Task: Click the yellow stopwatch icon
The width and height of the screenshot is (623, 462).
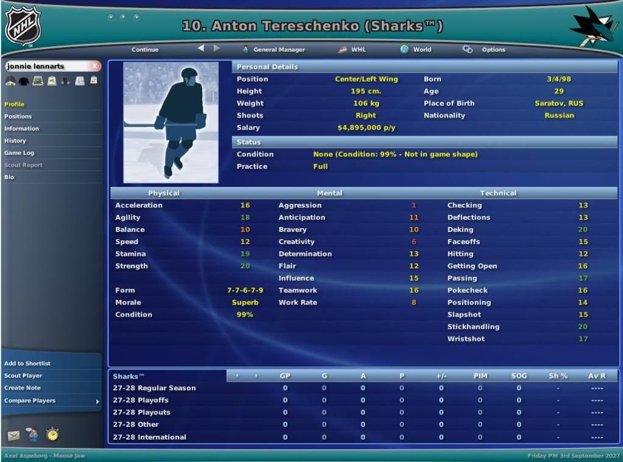Action: tap(52, 434)
